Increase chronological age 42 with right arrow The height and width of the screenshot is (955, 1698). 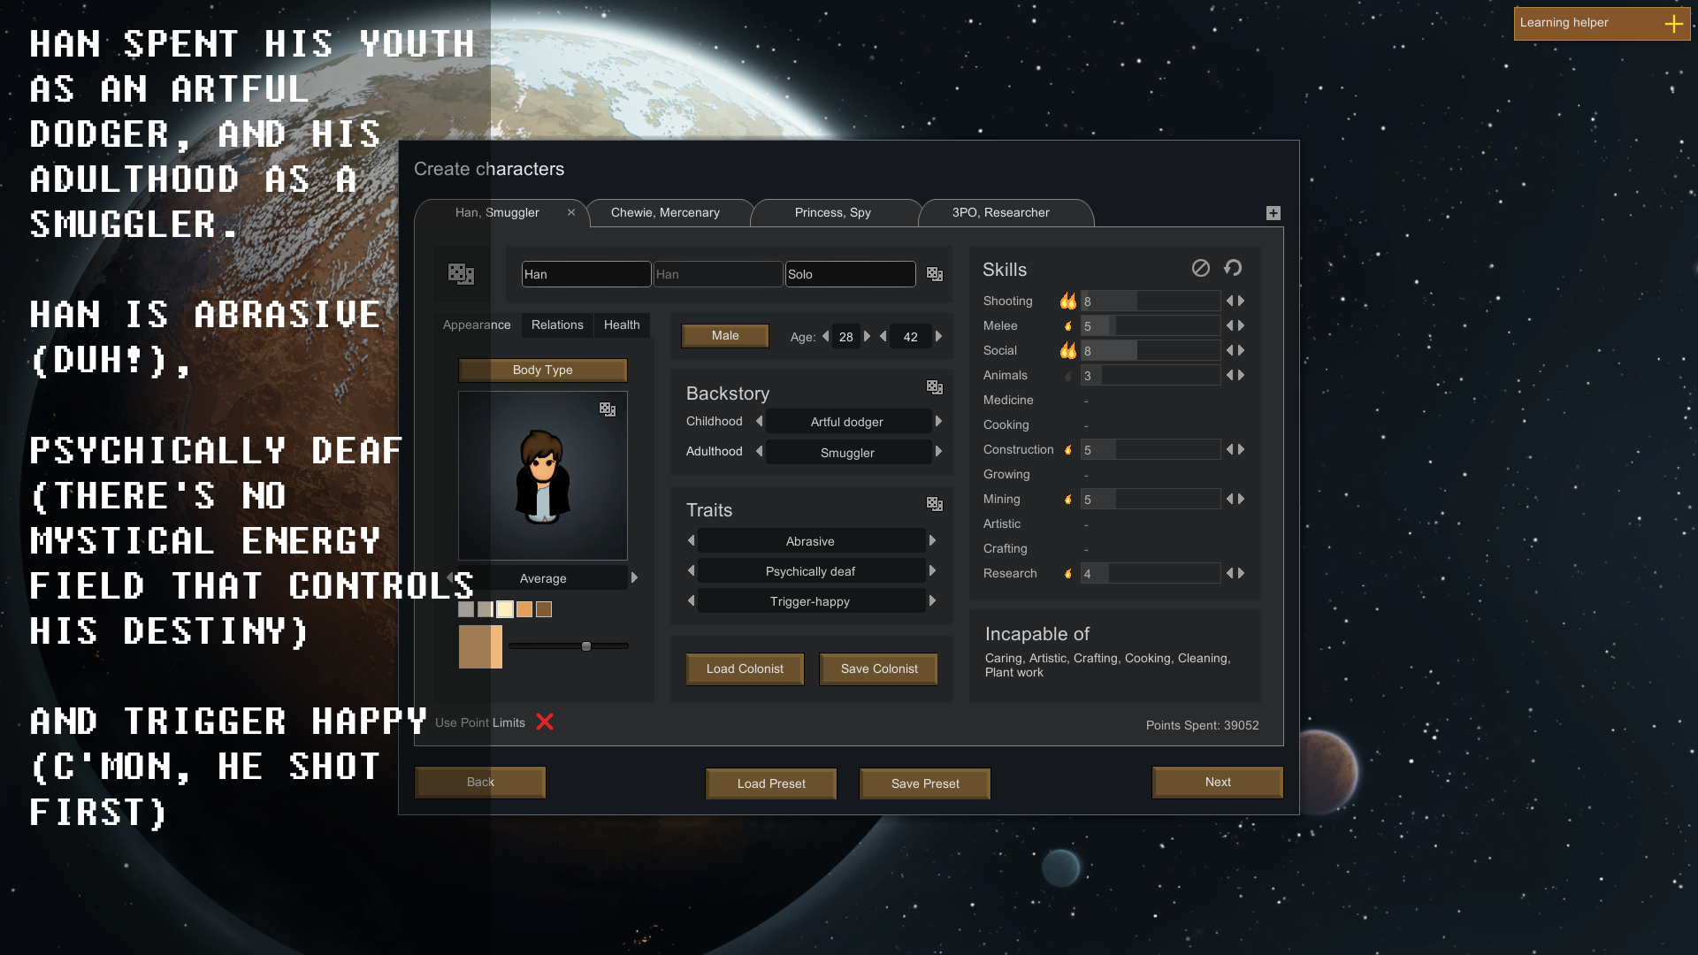point(938,336)
